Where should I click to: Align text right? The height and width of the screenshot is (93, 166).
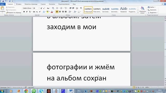pos(63,12)
